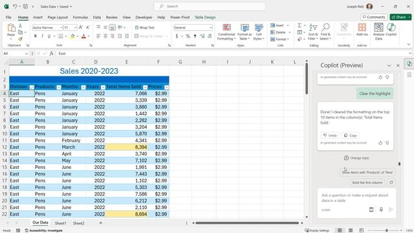Open Sort & Filter menu
This screenshot has height=233, width=414.
[313, 32]
